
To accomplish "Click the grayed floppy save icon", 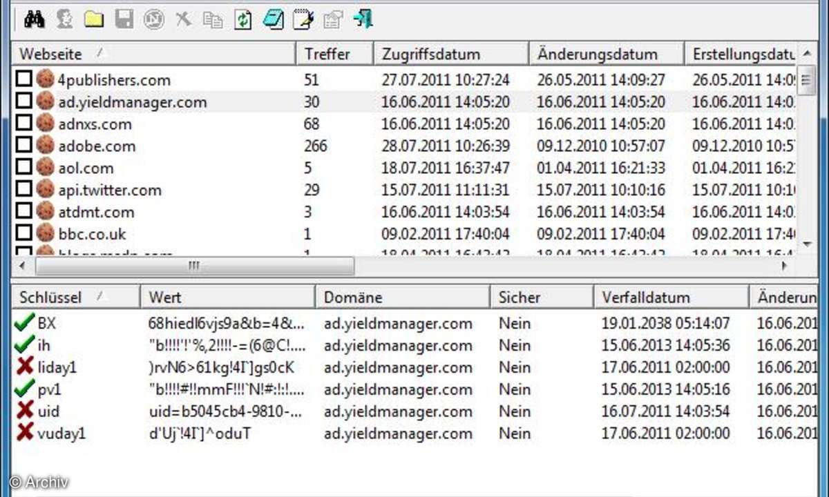I will (124, 20).
